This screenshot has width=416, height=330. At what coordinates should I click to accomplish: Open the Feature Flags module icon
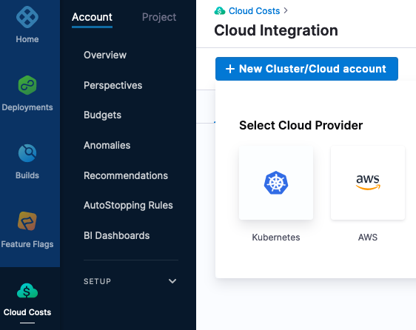coord(27,221)
